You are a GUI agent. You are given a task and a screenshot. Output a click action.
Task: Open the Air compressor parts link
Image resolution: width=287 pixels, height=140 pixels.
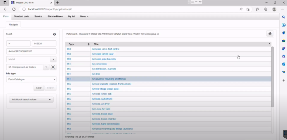[x=99, y=64]
